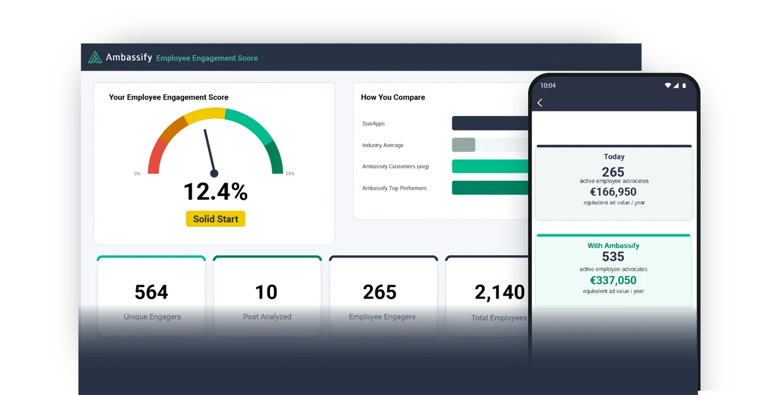Click the "Unique Engagers" card label
Viewport: 757px width, 395px height.
coord(152,317)
